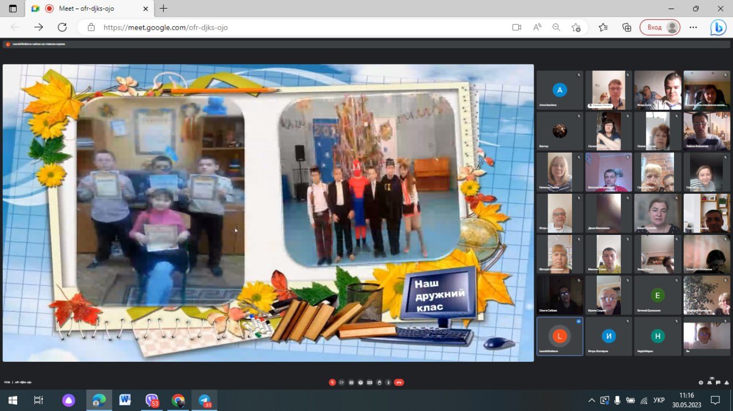Hang up with the red leave call button
Image resolution: width=733 pixels, height=411 pixels.
click(399, 382)
